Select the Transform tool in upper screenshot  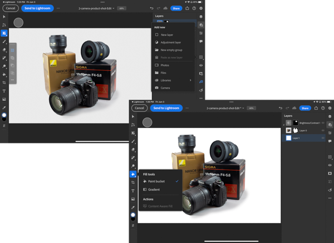4,25
